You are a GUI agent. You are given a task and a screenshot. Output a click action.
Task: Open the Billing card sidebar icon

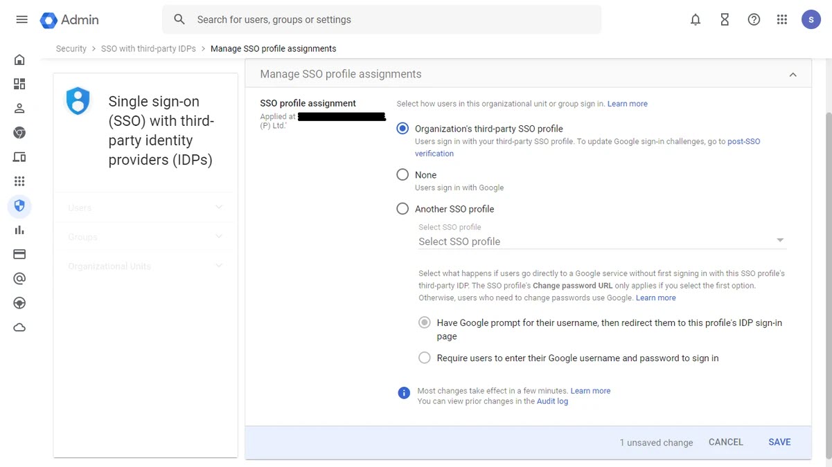tap(19, 255)
